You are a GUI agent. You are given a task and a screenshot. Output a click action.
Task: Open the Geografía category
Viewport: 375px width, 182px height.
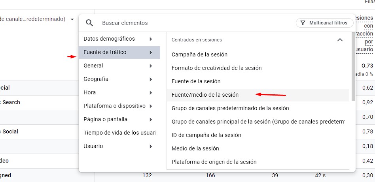point(97,79)
